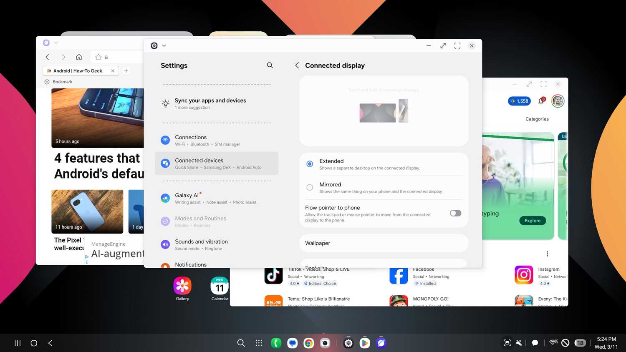Screen dimensions: 626x352
Task: Open Connections settings item
Action: 217,140
